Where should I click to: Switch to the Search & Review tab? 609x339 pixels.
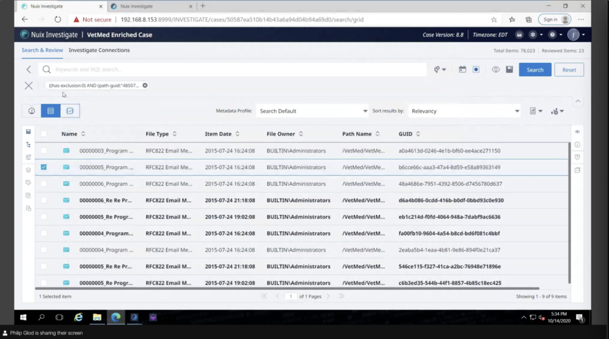click(x=42, y=50)
